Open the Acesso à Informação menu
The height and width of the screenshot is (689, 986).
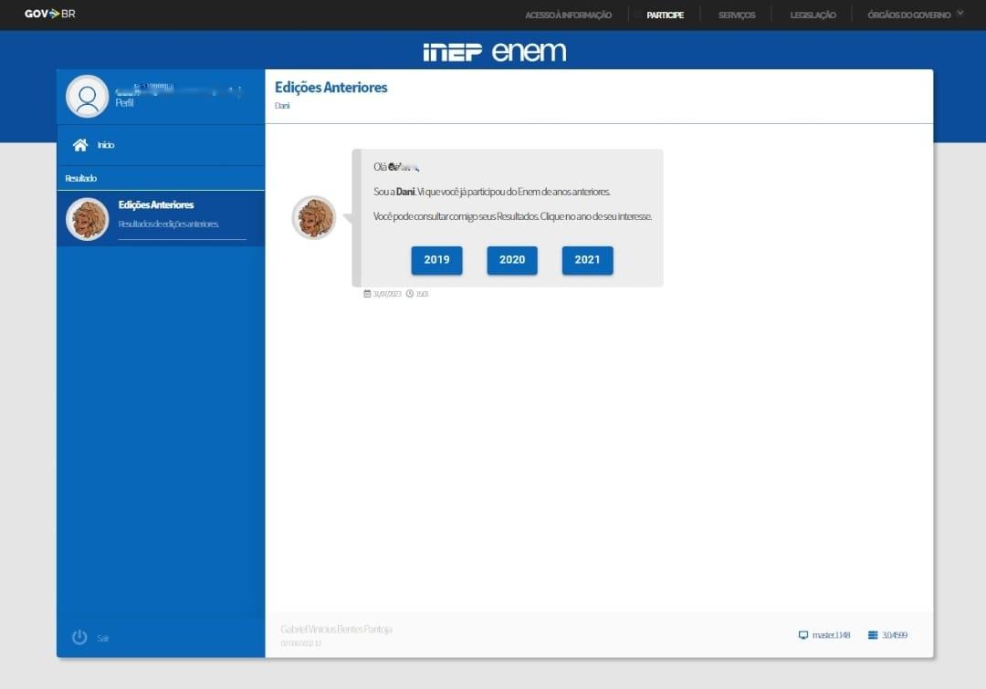(x=568, y=16)
